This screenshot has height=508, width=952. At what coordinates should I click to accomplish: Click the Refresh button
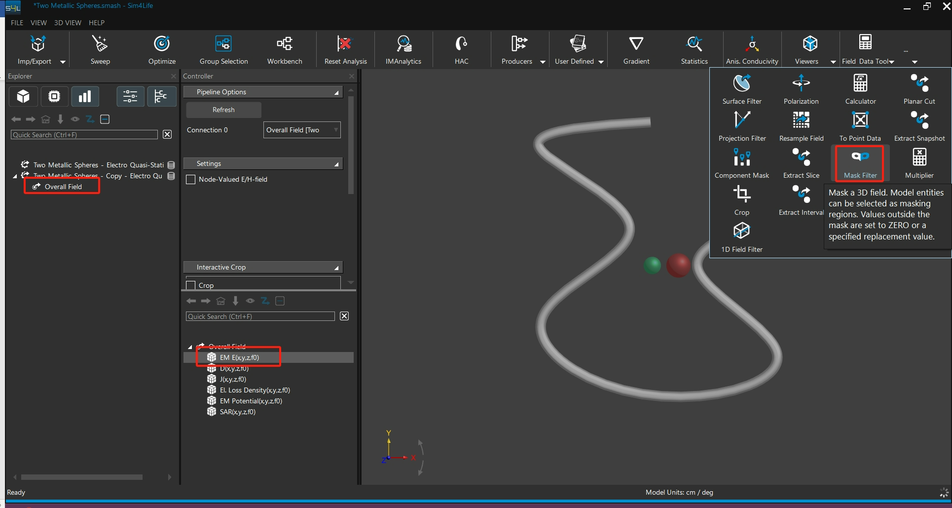coord(223,110)
